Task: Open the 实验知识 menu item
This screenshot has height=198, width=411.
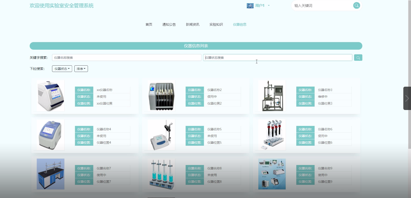Action: point(216,24)
